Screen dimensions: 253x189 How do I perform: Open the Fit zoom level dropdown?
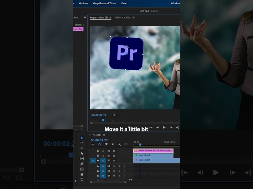click(118, 115)
